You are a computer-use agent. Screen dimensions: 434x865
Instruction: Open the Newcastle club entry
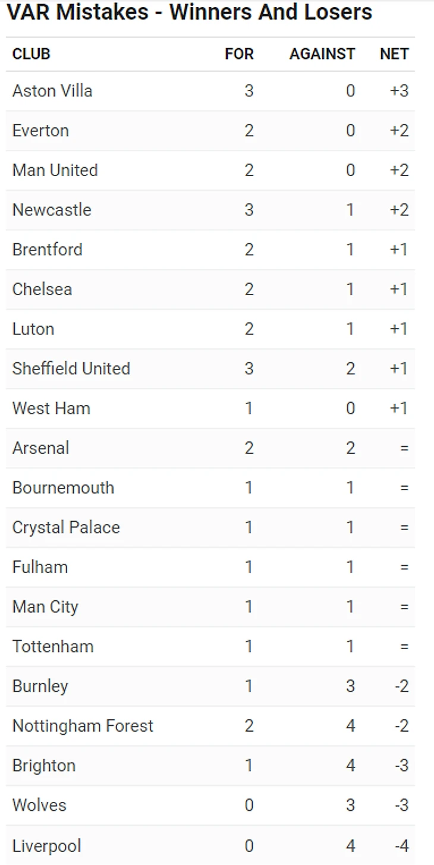(52, 210)
